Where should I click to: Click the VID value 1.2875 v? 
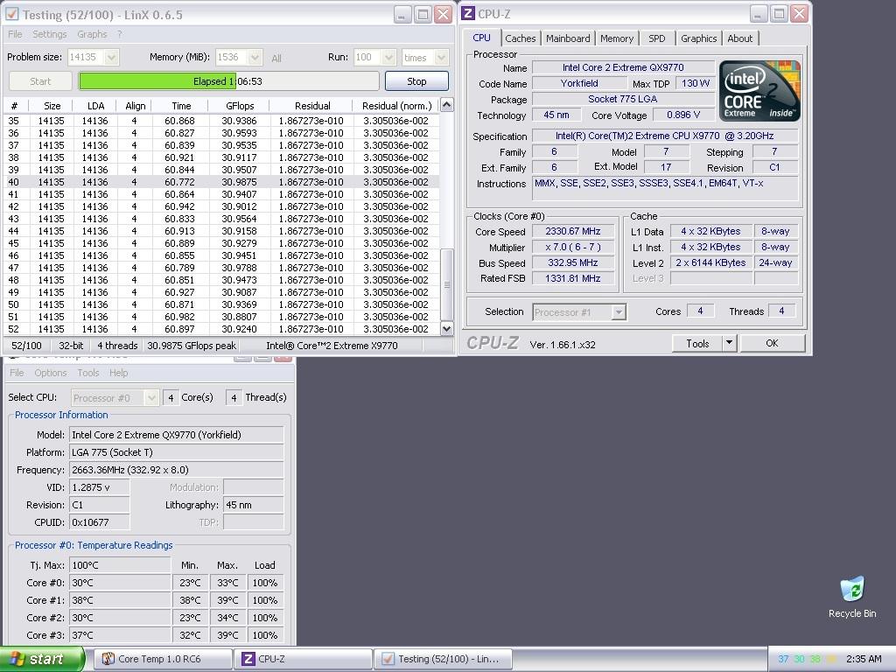pyautogui.click(x=100, y=487)
